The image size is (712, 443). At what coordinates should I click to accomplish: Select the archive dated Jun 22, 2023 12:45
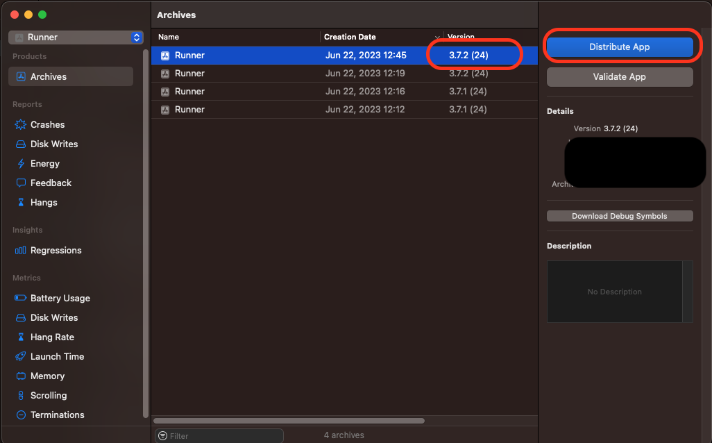click(344, 56)
